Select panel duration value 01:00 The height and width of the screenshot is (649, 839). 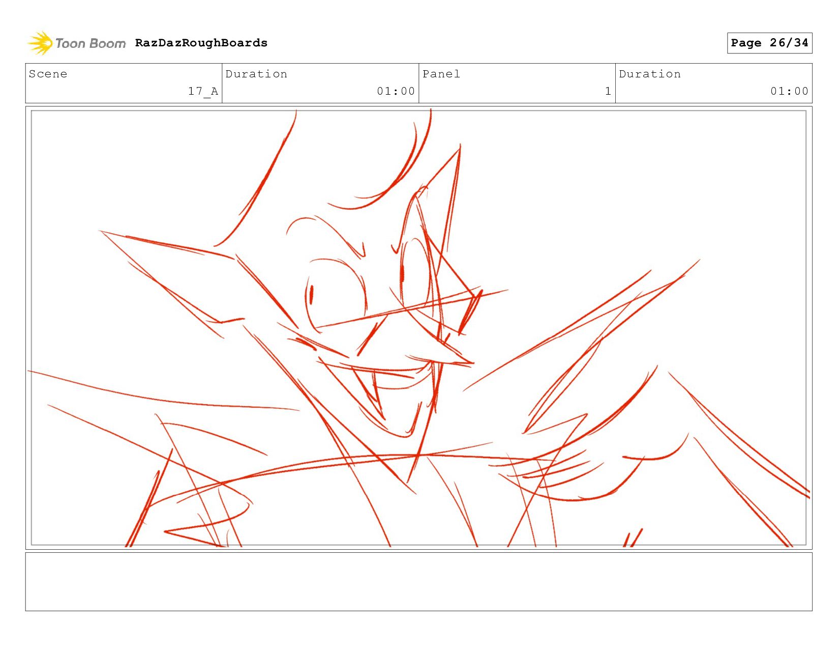pos(789,91)
